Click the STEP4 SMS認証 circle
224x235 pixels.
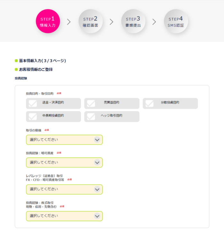tap(176, 21)
